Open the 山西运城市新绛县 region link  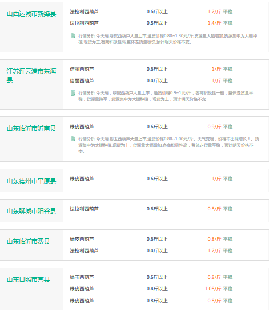(x=31, y=14)
